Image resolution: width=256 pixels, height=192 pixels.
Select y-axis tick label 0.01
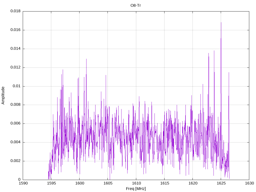click(x=17, y=86)
